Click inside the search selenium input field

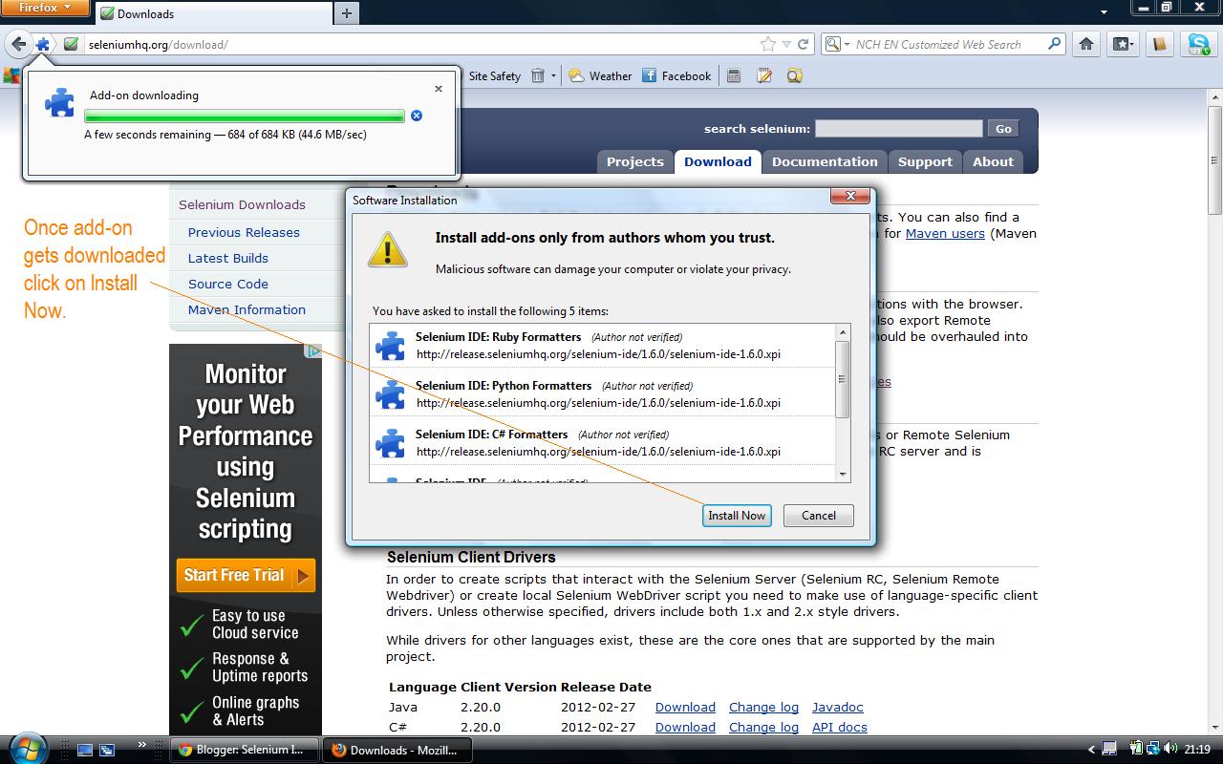click(x=898, y=127)
